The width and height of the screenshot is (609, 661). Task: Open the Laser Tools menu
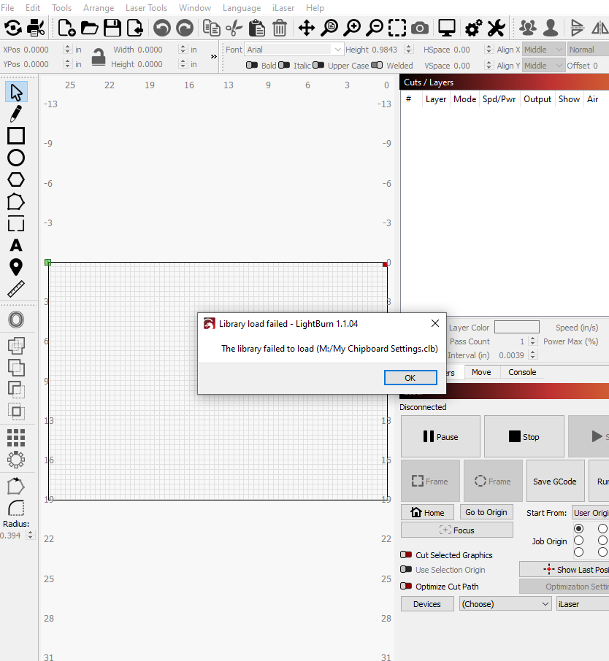pyautogui.click(x=147, y=8)
